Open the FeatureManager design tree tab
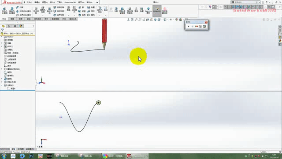Screen dimensions: 282x159 click(4, 26)
